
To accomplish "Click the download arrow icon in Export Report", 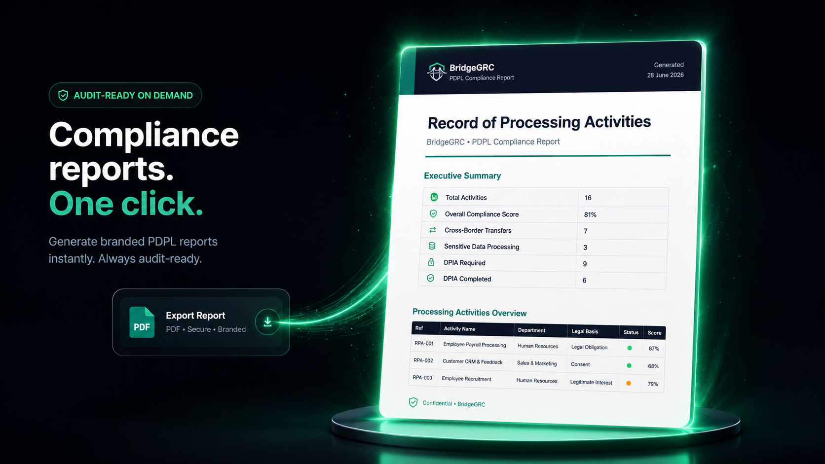I will coord(267,322).
